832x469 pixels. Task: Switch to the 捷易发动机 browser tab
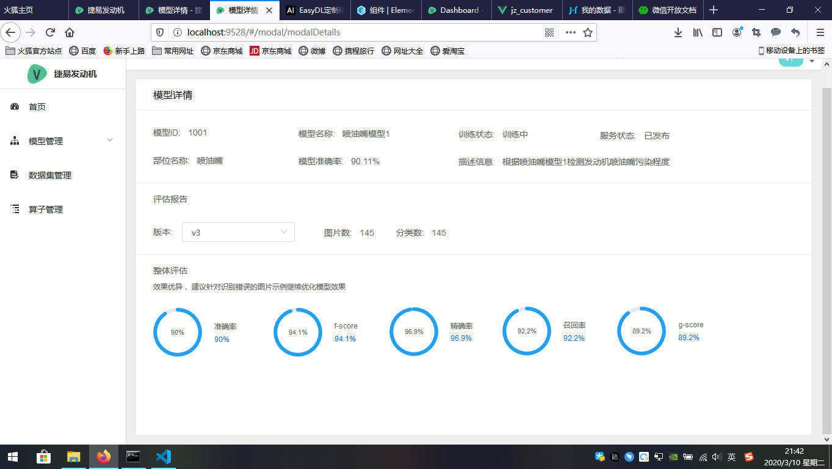[103, 10]
